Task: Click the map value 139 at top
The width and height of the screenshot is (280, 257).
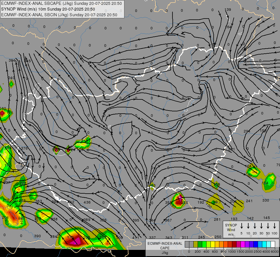Action: click(228, 10)
